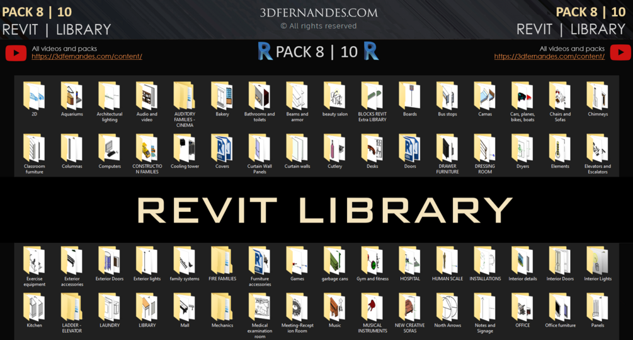Click the left YouTube play icon
633x340 pixels.
coord(16,53)
